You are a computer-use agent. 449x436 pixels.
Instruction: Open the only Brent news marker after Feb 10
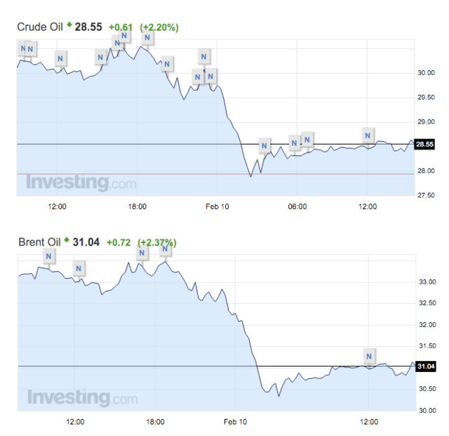click(370, 355)
